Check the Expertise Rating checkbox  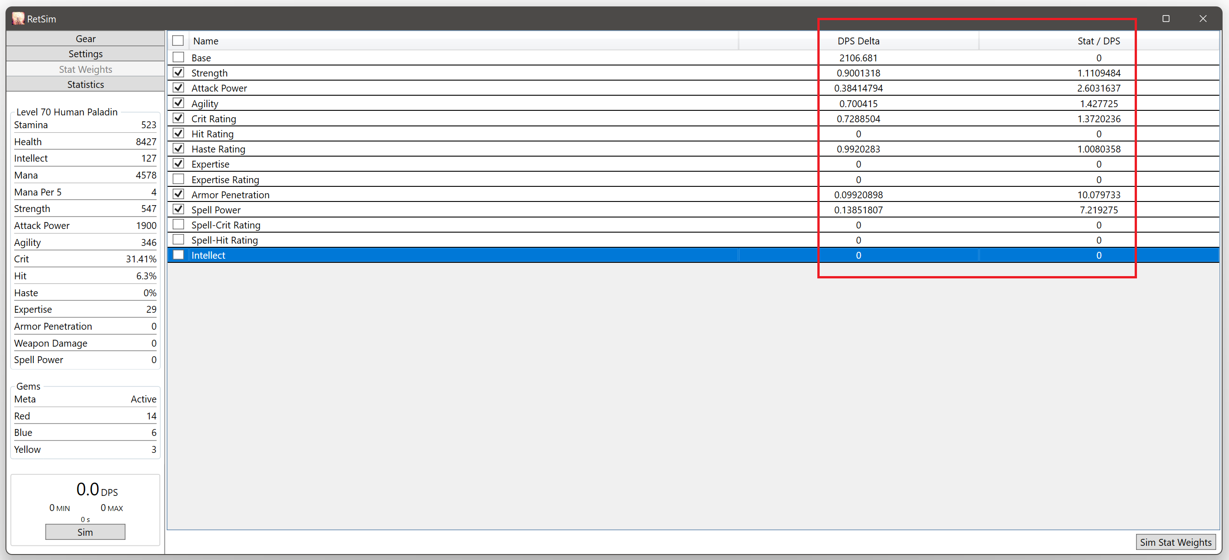[x=178, y=179]
